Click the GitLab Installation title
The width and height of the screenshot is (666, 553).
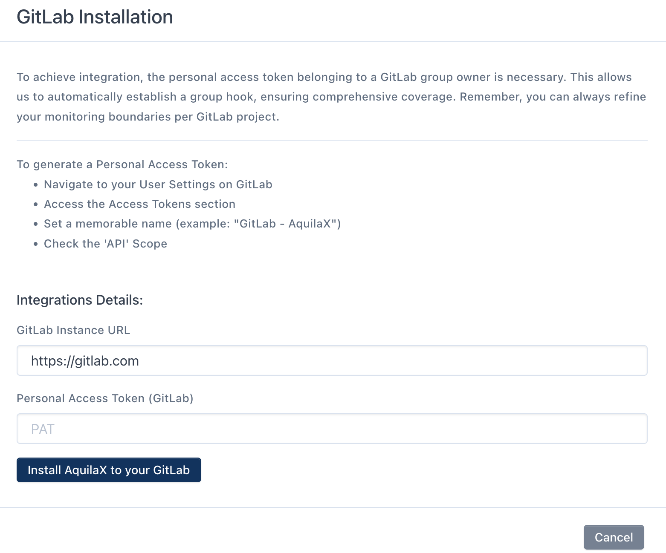(95, 17)
